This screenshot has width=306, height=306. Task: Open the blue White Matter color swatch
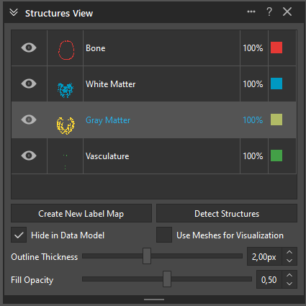[276, 84]
